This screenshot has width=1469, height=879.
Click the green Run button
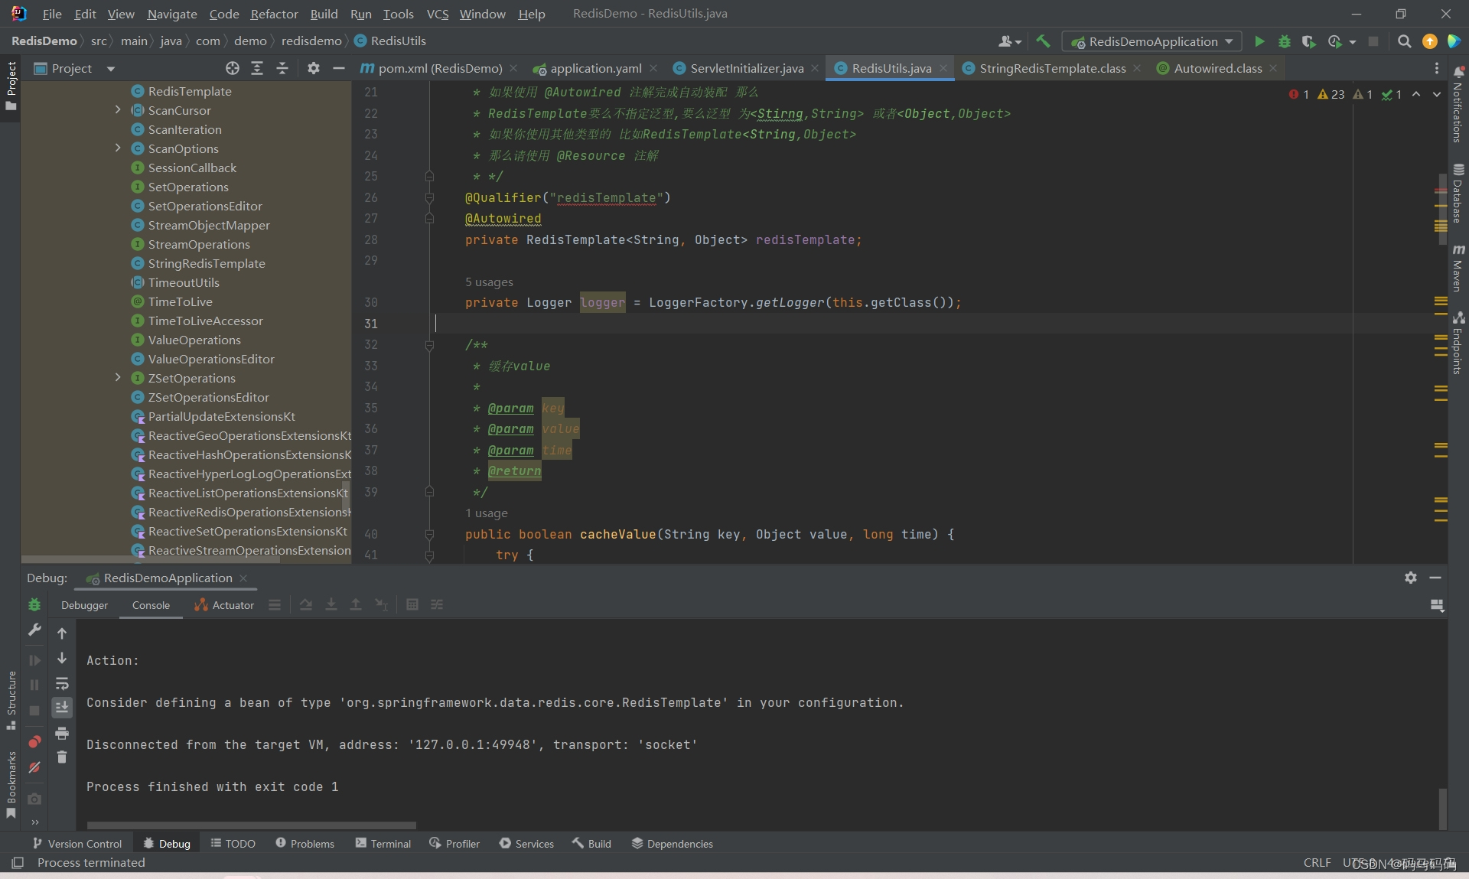pyautogui.click(x=1259, y=41)
